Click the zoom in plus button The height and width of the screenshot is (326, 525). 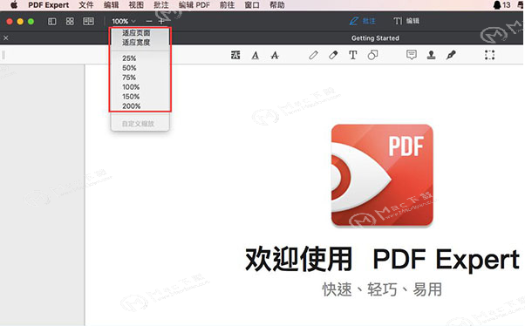pyautogui.click(x=161, y=22)
